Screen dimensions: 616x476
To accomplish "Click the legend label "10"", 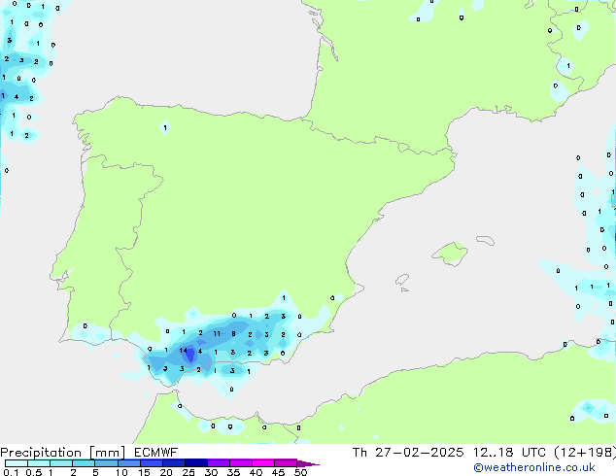I will (x=121, y=472).
